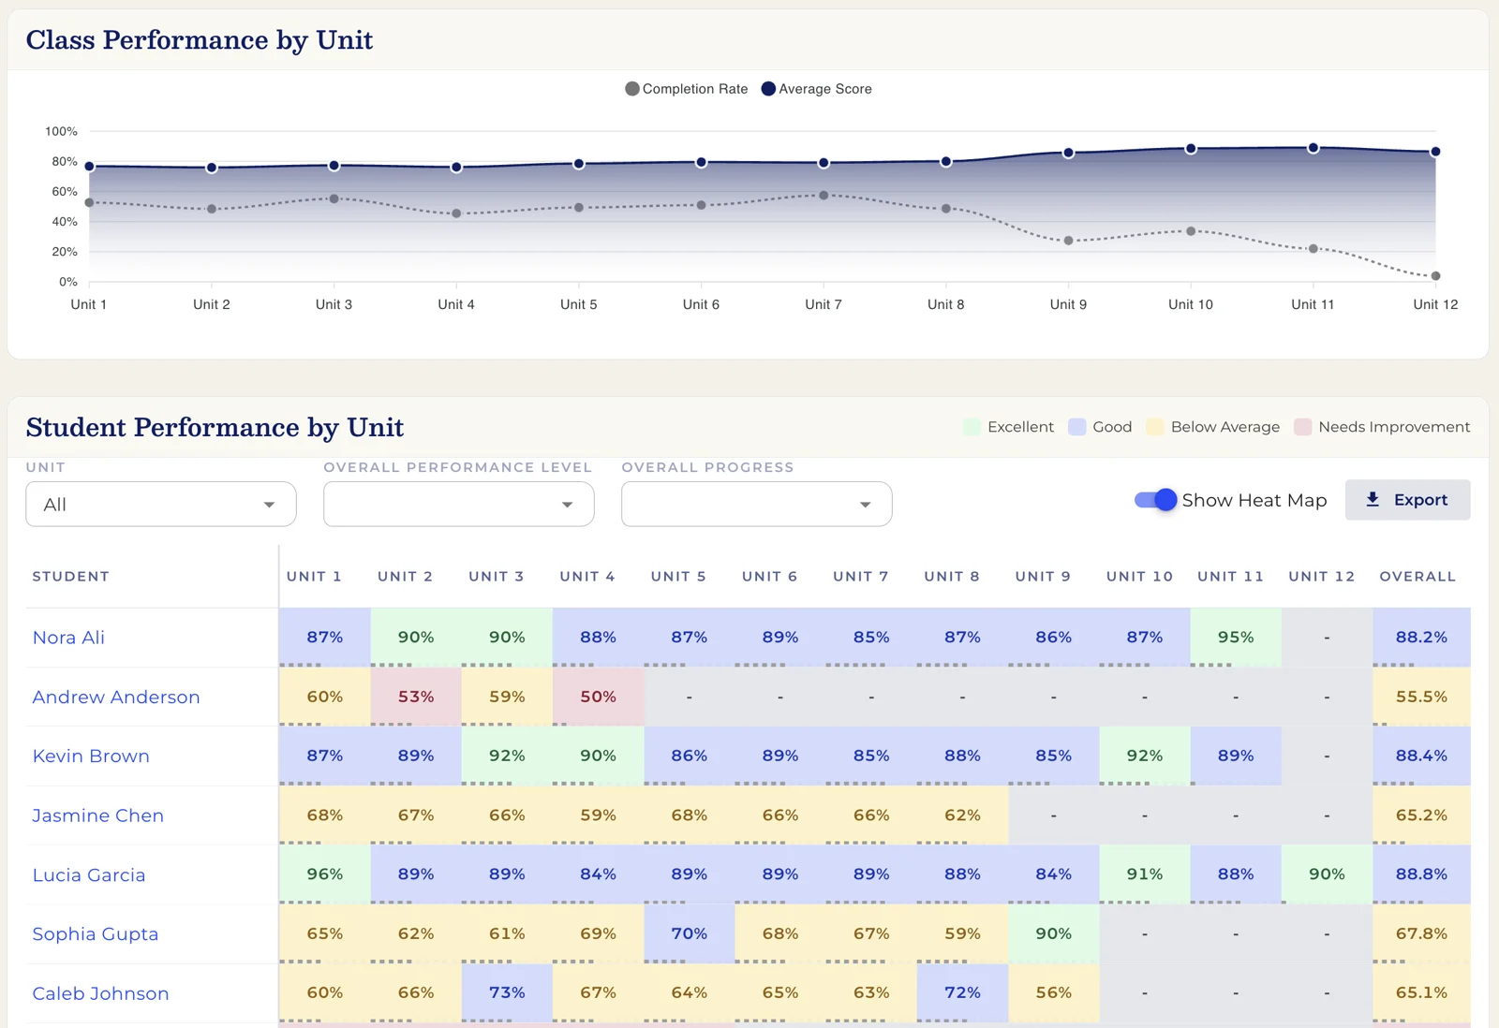
Task: Click the OVERALL column header
Action: pos(1417,577)
